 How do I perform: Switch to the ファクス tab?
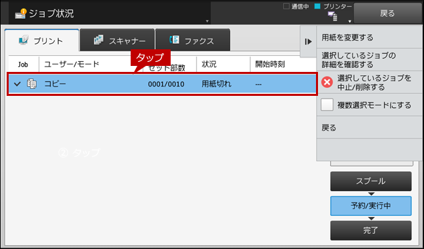193,40
